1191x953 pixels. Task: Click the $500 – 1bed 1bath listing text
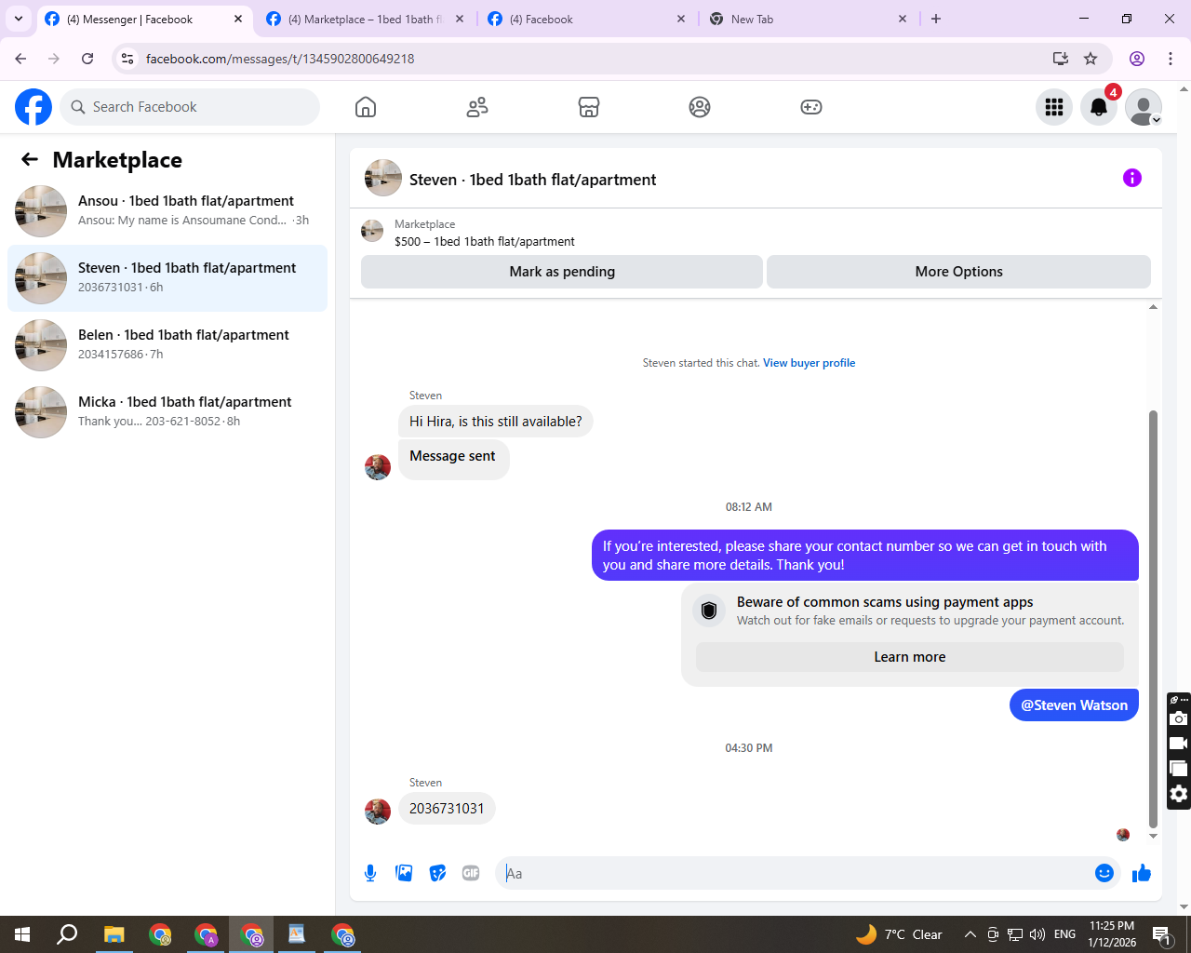pos(485,241)
